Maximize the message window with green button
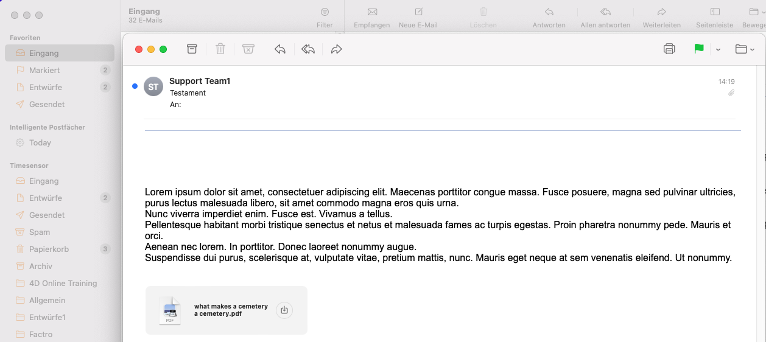The width and height of the screenshot is (766, 342). click(163, 49)
